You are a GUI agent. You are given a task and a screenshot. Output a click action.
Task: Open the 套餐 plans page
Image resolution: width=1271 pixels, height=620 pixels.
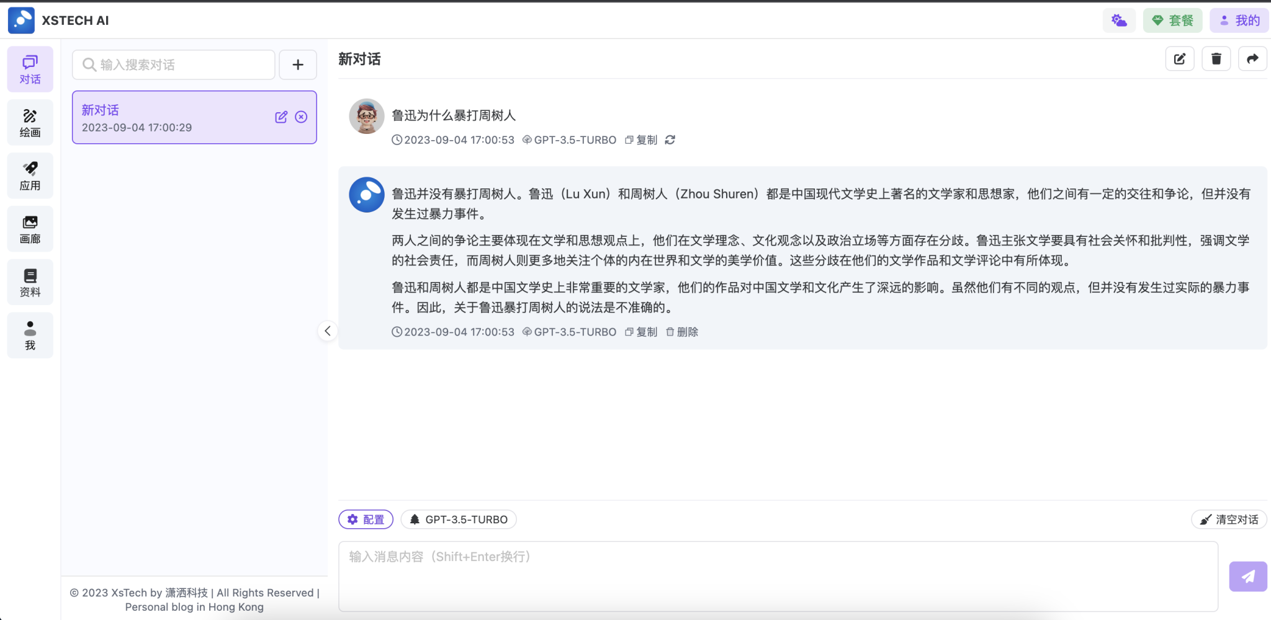[x=1174, y=20]
